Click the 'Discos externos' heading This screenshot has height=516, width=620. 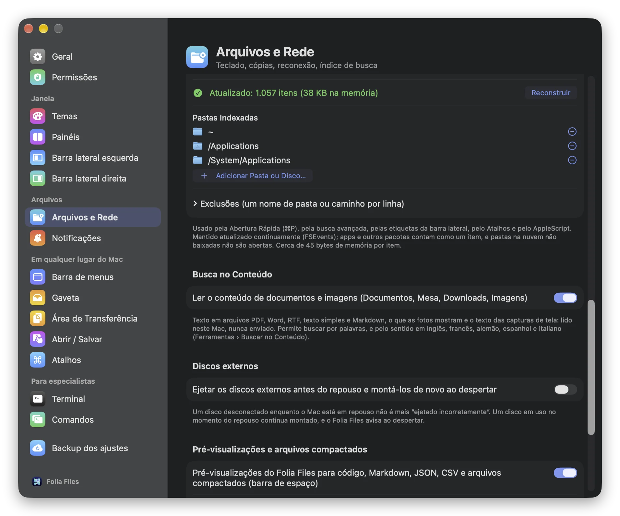click(225, 366)
